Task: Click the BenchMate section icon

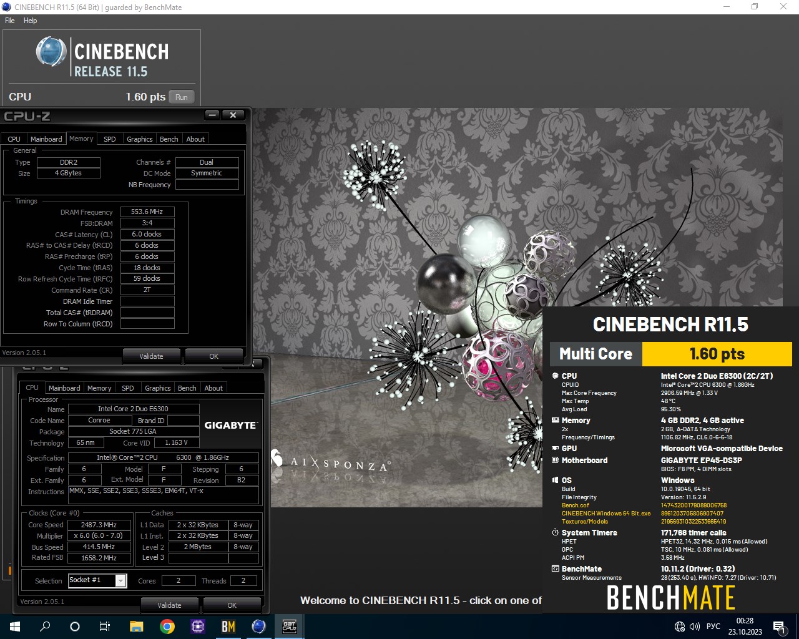Action: 555,568
